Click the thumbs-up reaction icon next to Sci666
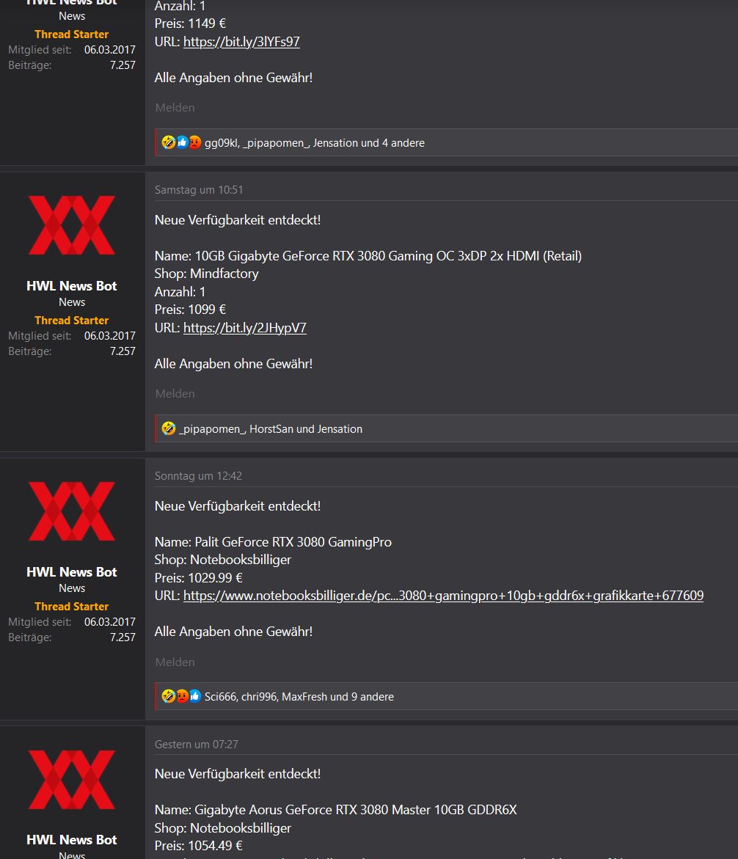The height and width of the screenshot is (859, 738). click(195, 696)
